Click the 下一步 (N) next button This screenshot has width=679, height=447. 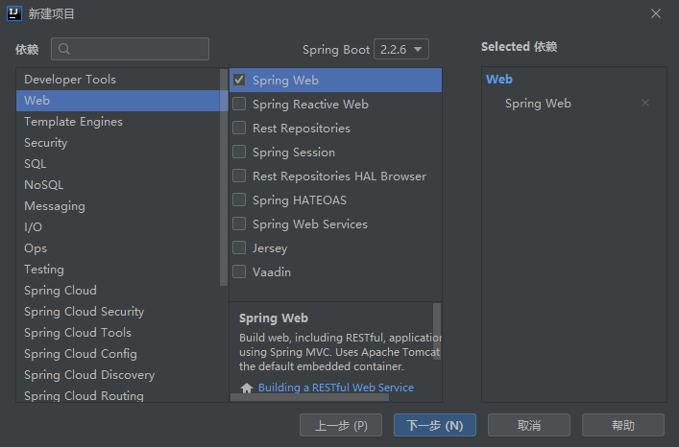tap(435, 425)
